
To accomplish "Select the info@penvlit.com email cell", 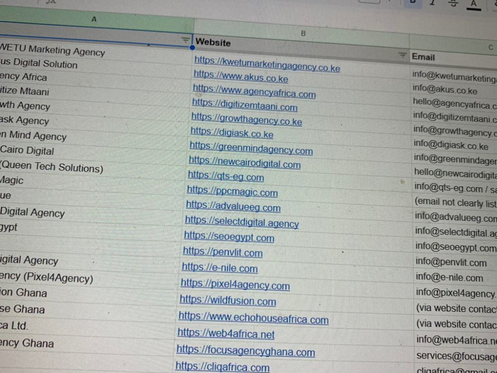I will tap(451, 262).
